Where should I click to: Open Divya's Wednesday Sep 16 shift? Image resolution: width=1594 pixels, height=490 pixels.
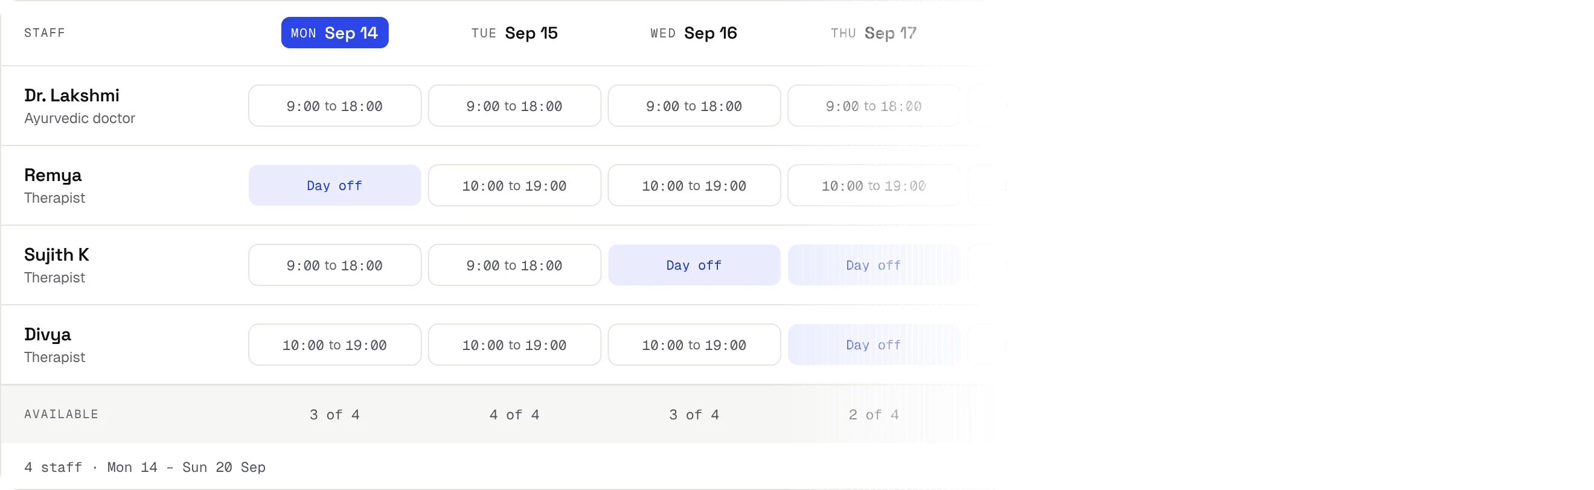click(x=694, y=345)
